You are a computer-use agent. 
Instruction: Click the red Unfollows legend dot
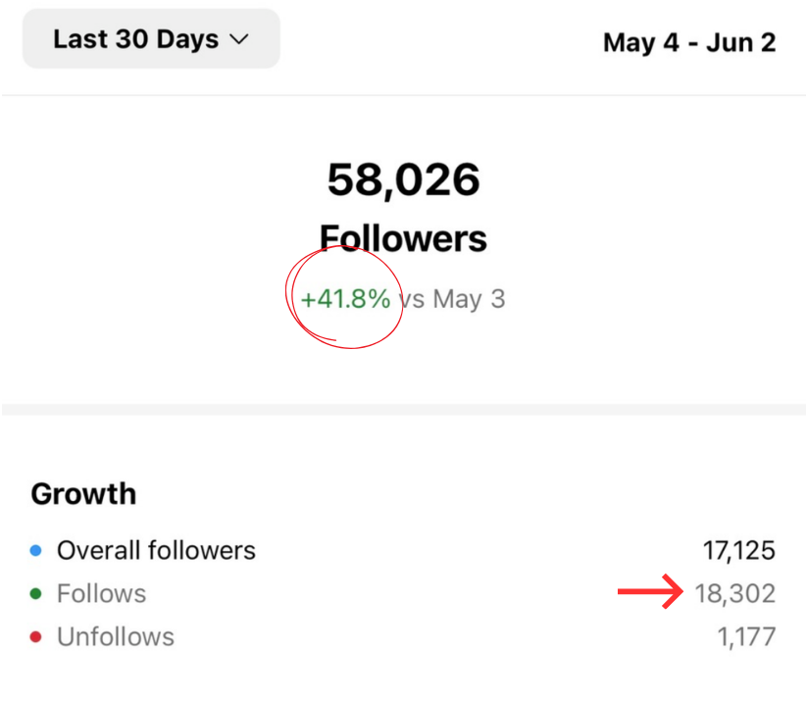click(x=36, y=637)
